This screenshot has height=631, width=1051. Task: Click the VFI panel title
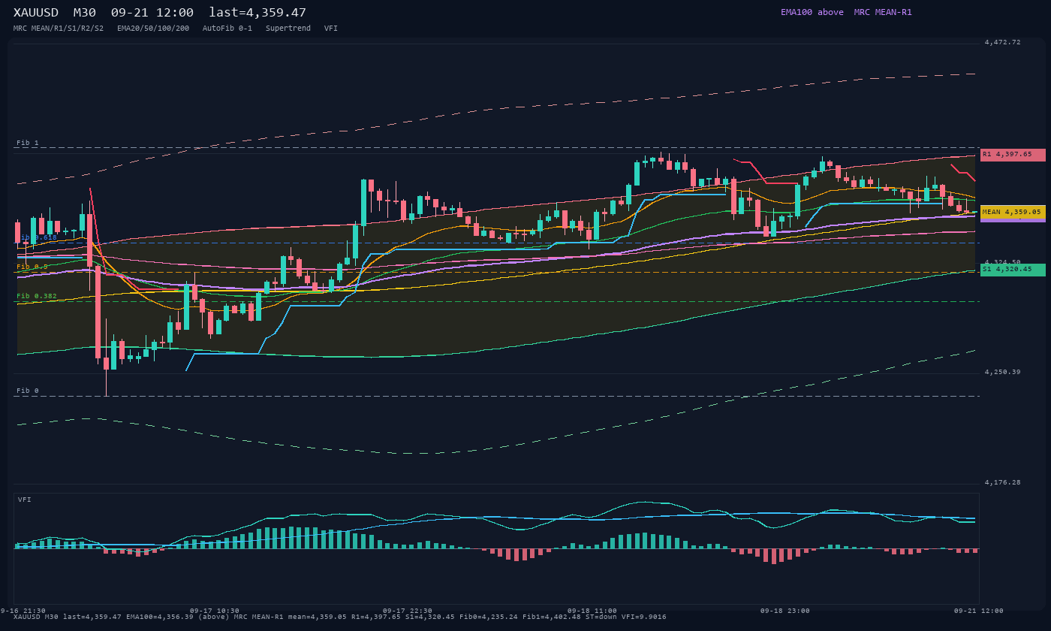[x=25, y=500]
